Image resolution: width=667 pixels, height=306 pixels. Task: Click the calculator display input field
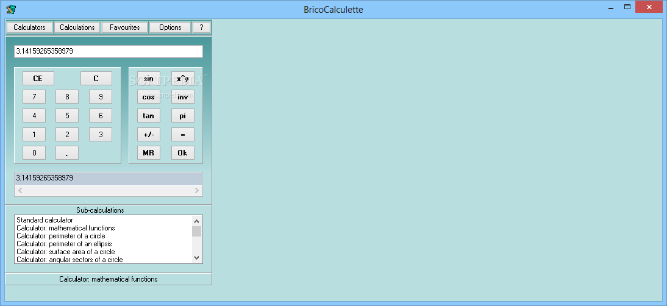click(x=109, y=51)
